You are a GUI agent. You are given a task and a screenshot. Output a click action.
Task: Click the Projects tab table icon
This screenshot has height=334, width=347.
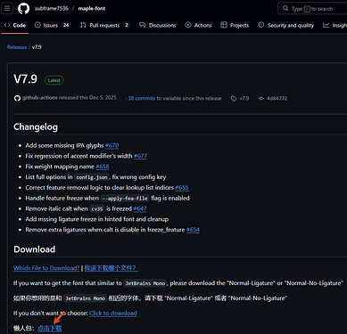(224, 25)
